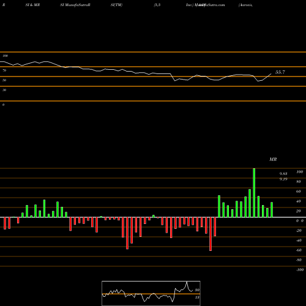306x306 pixels.
Task: Click the MR panel title label
Action: (x=273, y=160)
